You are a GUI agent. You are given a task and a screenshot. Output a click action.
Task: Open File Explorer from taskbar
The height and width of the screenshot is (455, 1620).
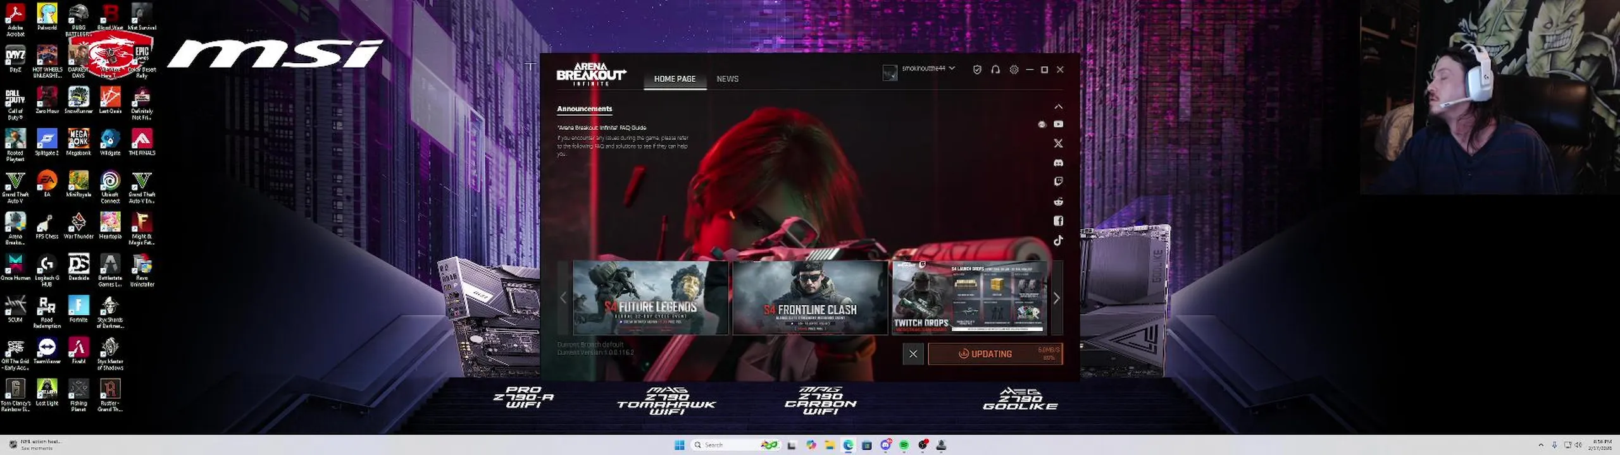coord(830,445)
